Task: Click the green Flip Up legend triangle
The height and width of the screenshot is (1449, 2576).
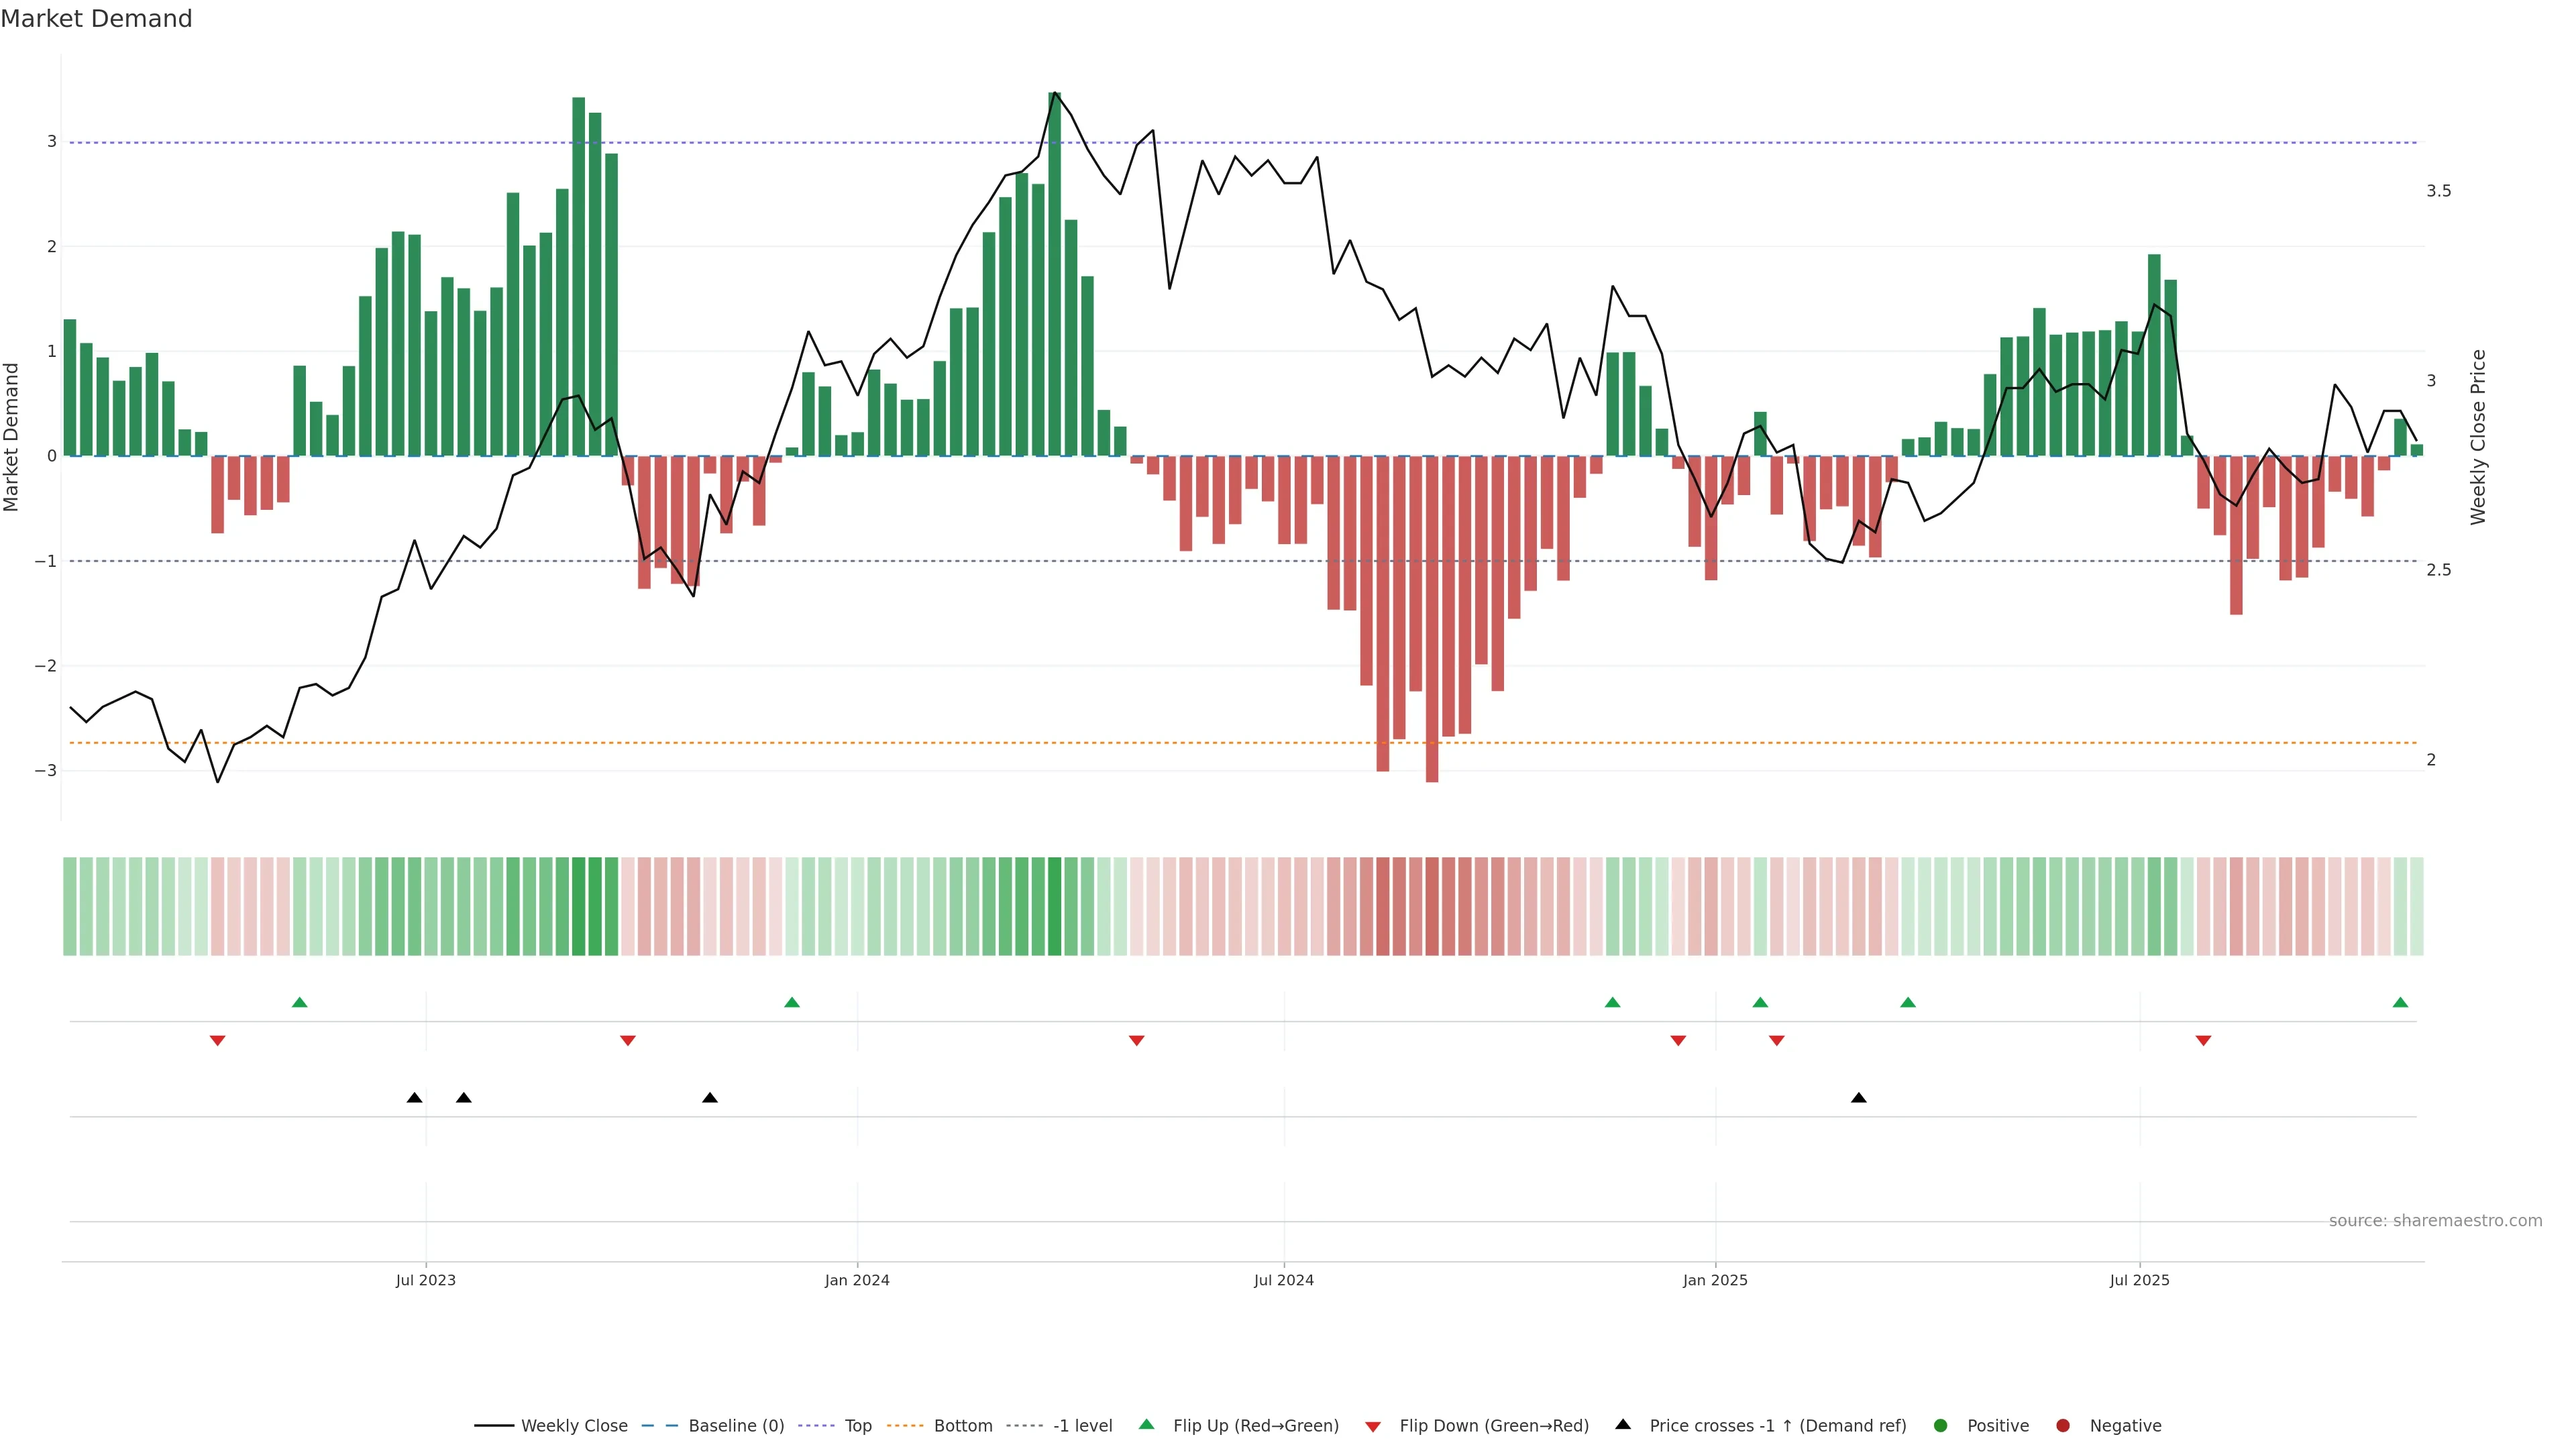Action: 1147,1425
